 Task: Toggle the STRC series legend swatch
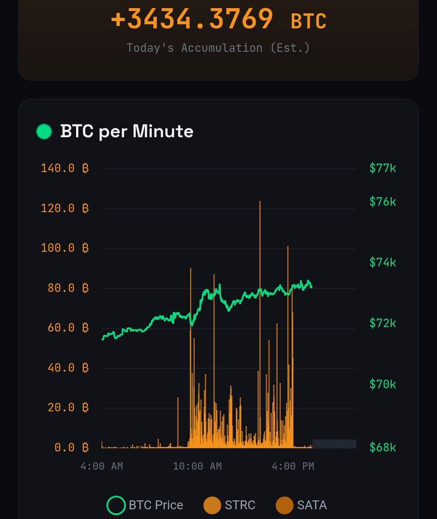[x=213, y=505]
